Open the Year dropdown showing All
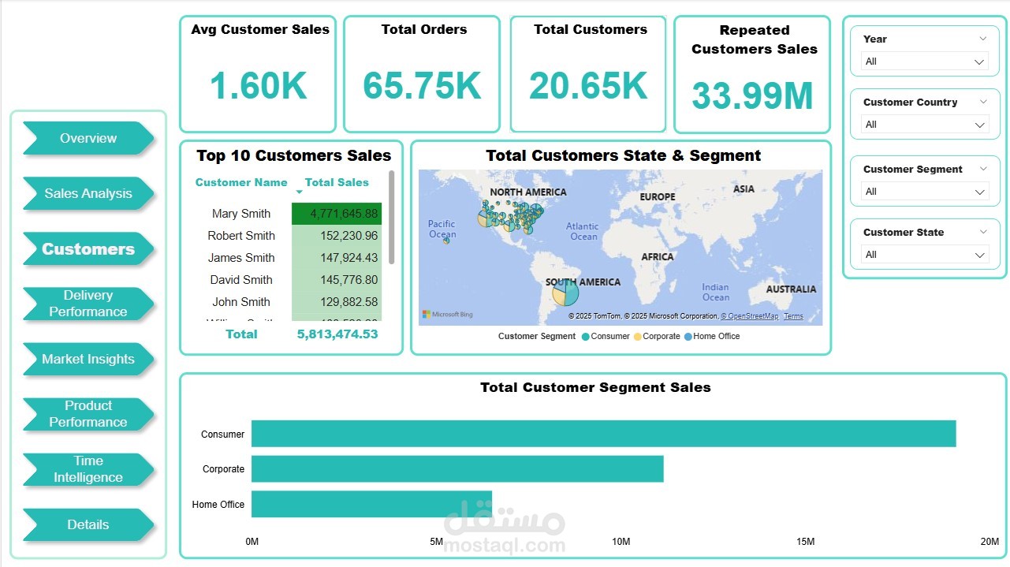1010x567 pixels. pos(925,62)
